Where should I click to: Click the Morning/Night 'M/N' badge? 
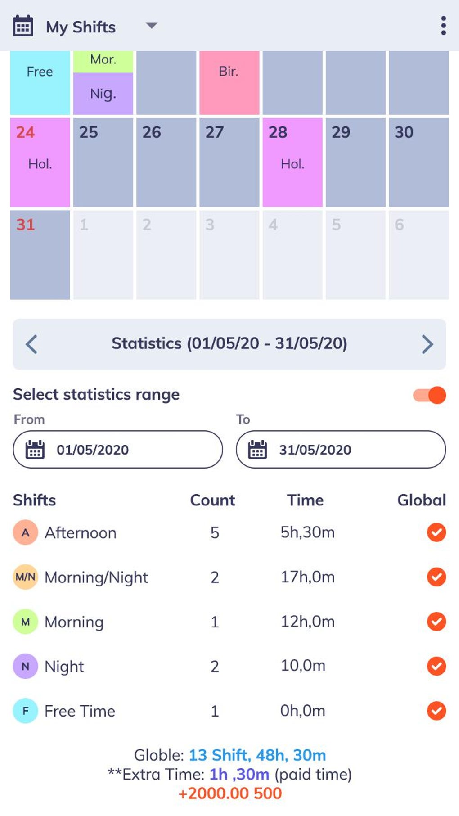[x=25, y=577]
